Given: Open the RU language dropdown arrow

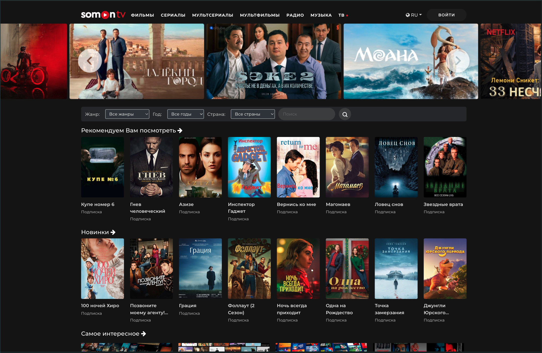Looking at the screenshot, I should [x=420, y=15].
